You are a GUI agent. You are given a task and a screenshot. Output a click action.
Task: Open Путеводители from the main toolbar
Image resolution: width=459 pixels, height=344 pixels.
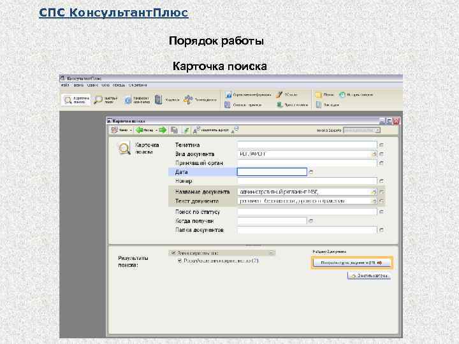200,100
